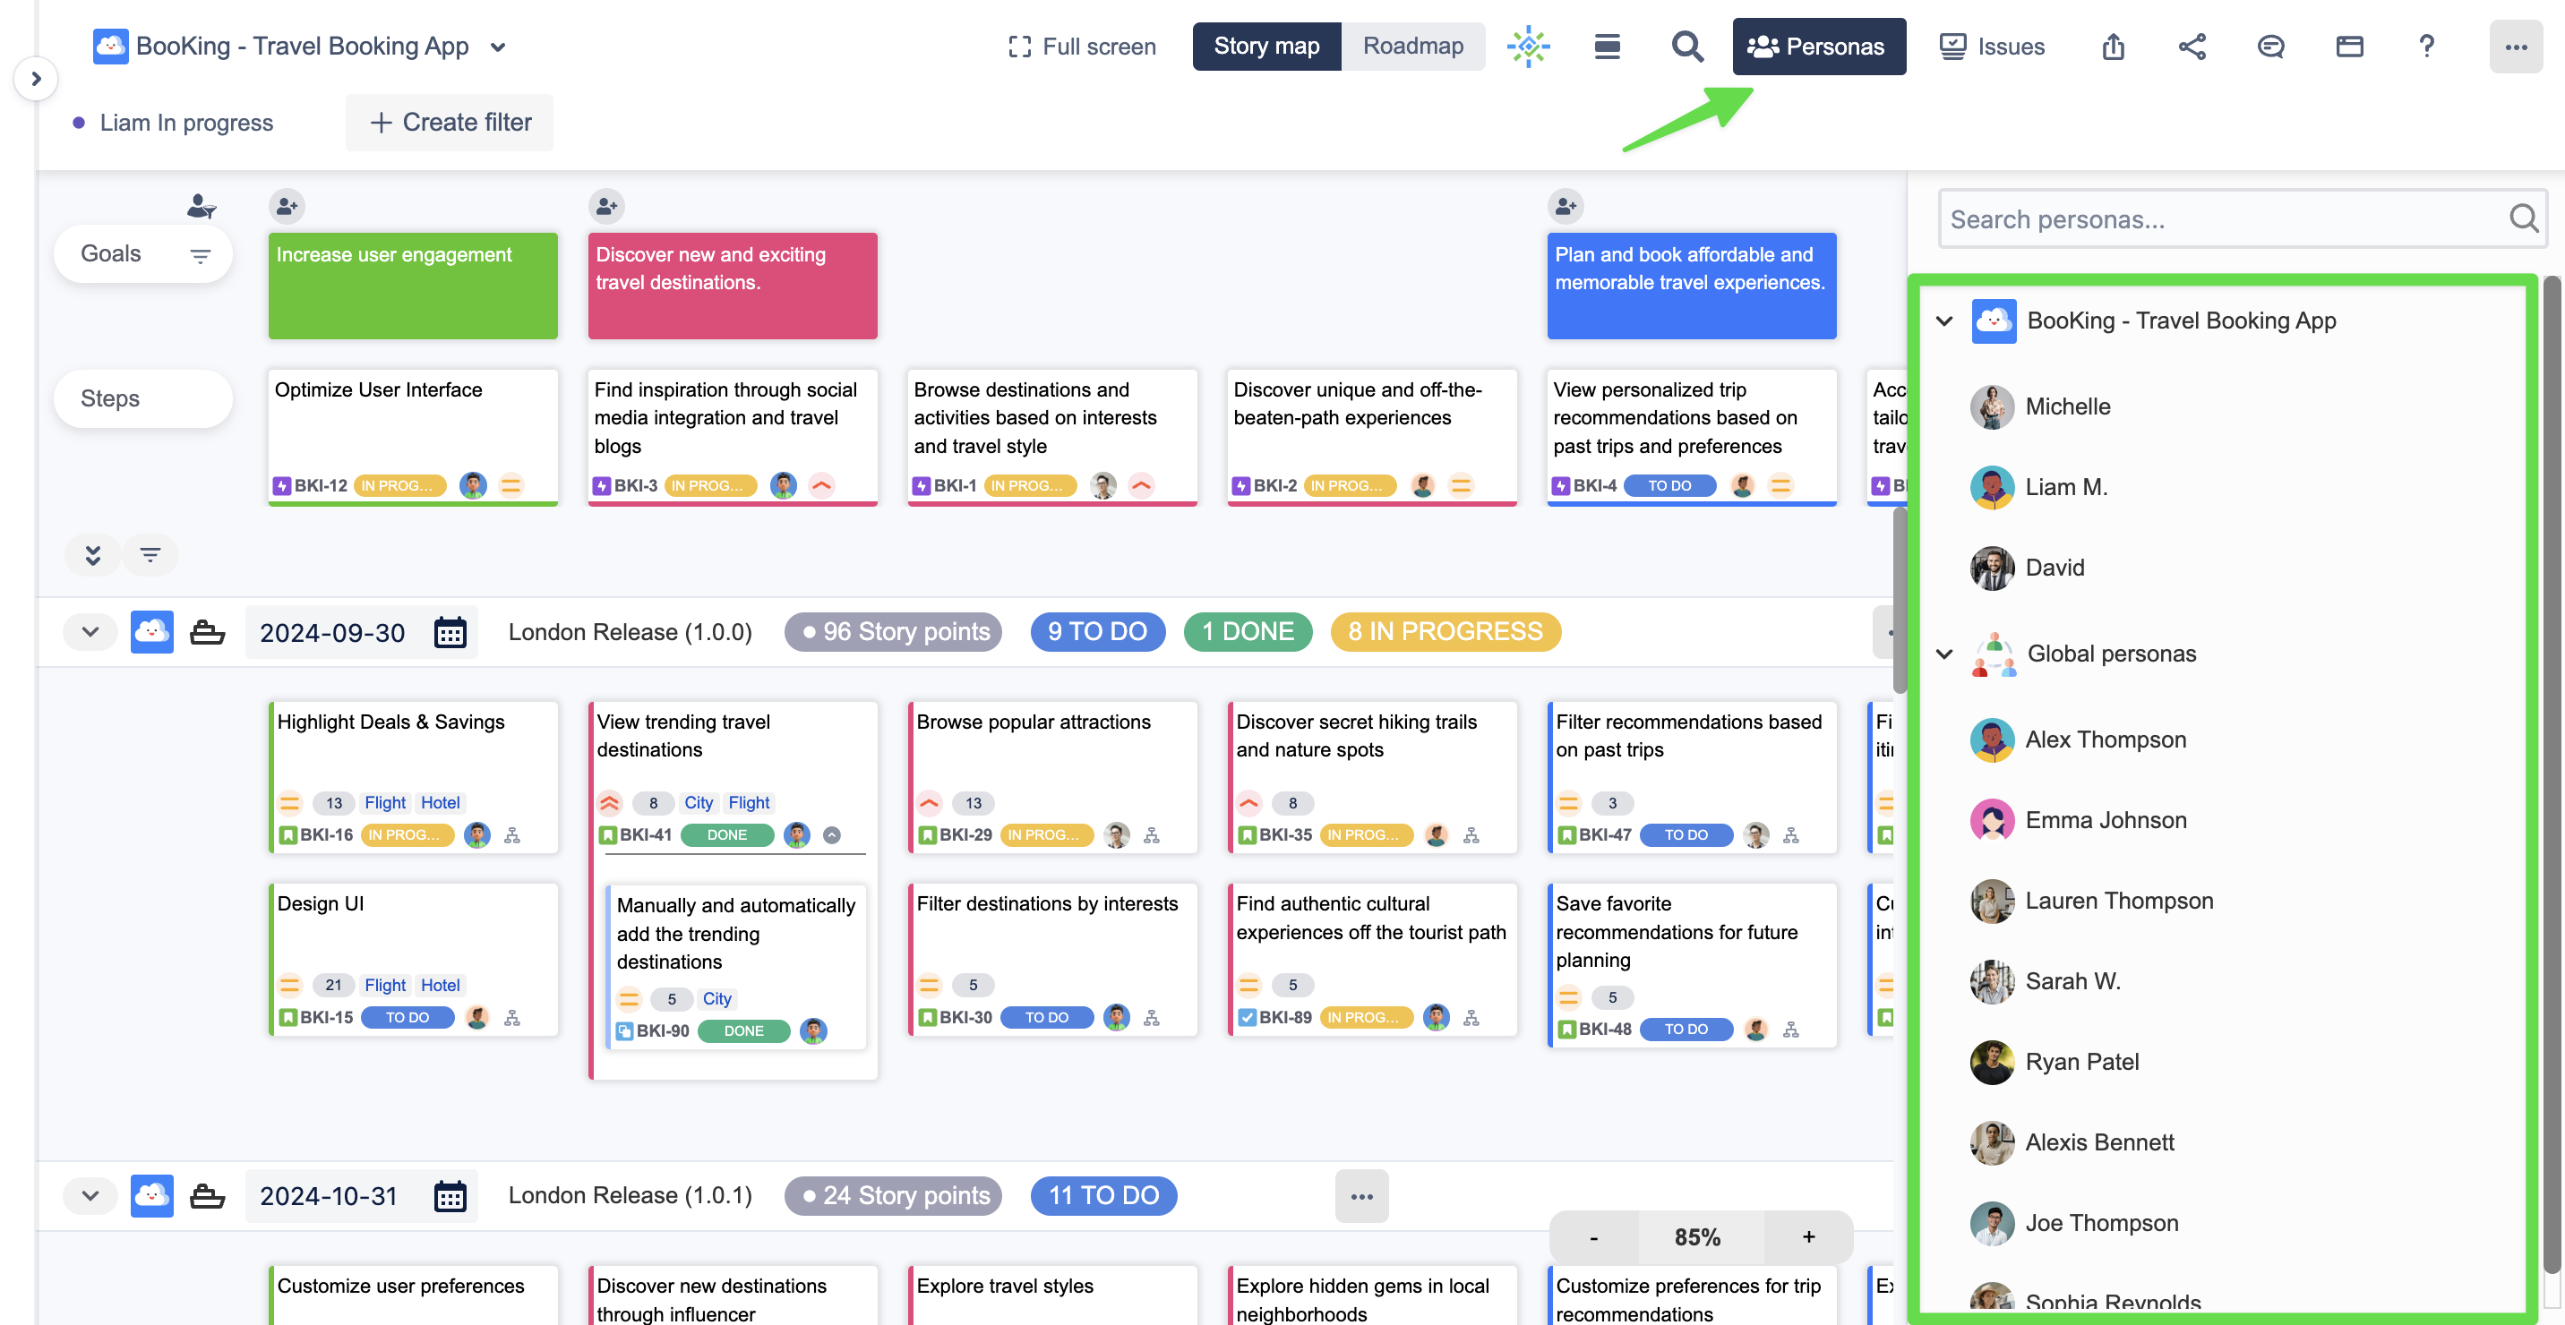Toggle the Personas panel
Image resolution: width=2565 pixels, height=1325 pixels.
click(1818, 47)
